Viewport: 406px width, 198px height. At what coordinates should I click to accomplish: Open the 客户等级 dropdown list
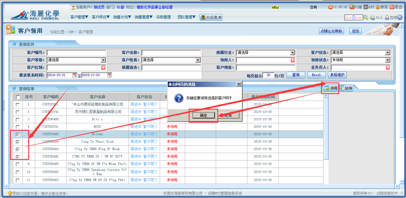pyautogui.click(x=103, y=60)
